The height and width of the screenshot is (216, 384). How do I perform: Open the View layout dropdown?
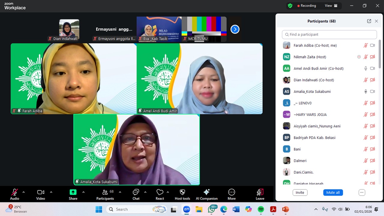tap(331, 6)
